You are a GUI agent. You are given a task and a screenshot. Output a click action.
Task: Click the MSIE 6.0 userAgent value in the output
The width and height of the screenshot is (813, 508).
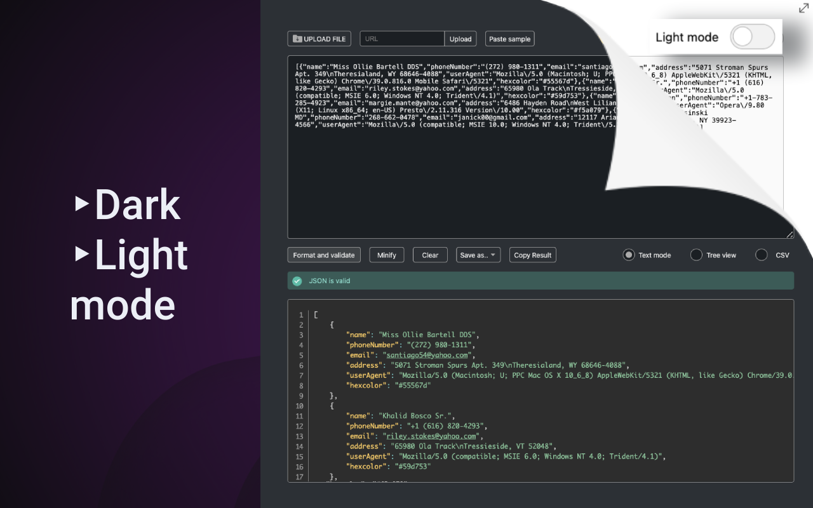[532, 457]
